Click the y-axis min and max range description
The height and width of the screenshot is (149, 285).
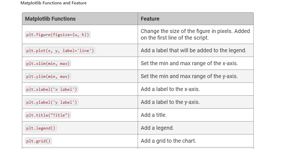pyautogui.click(x=189, y=76)
